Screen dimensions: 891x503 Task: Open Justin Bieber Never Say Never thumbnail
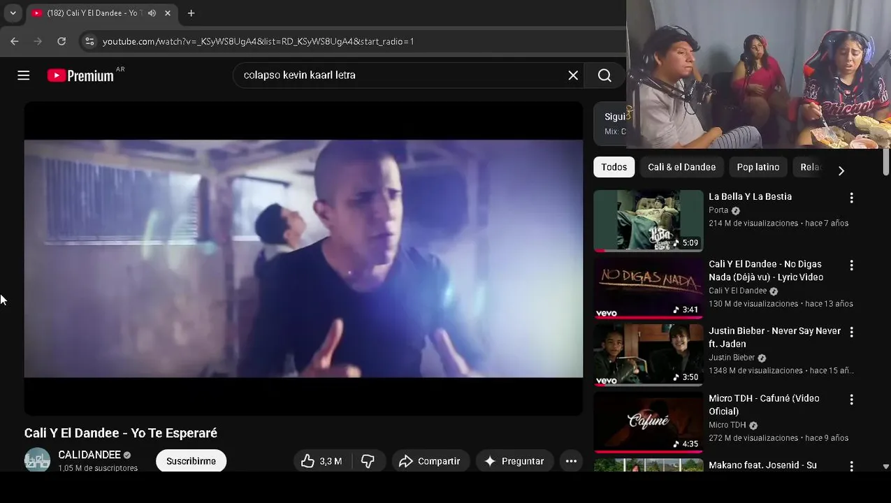[x=648, y=355]
